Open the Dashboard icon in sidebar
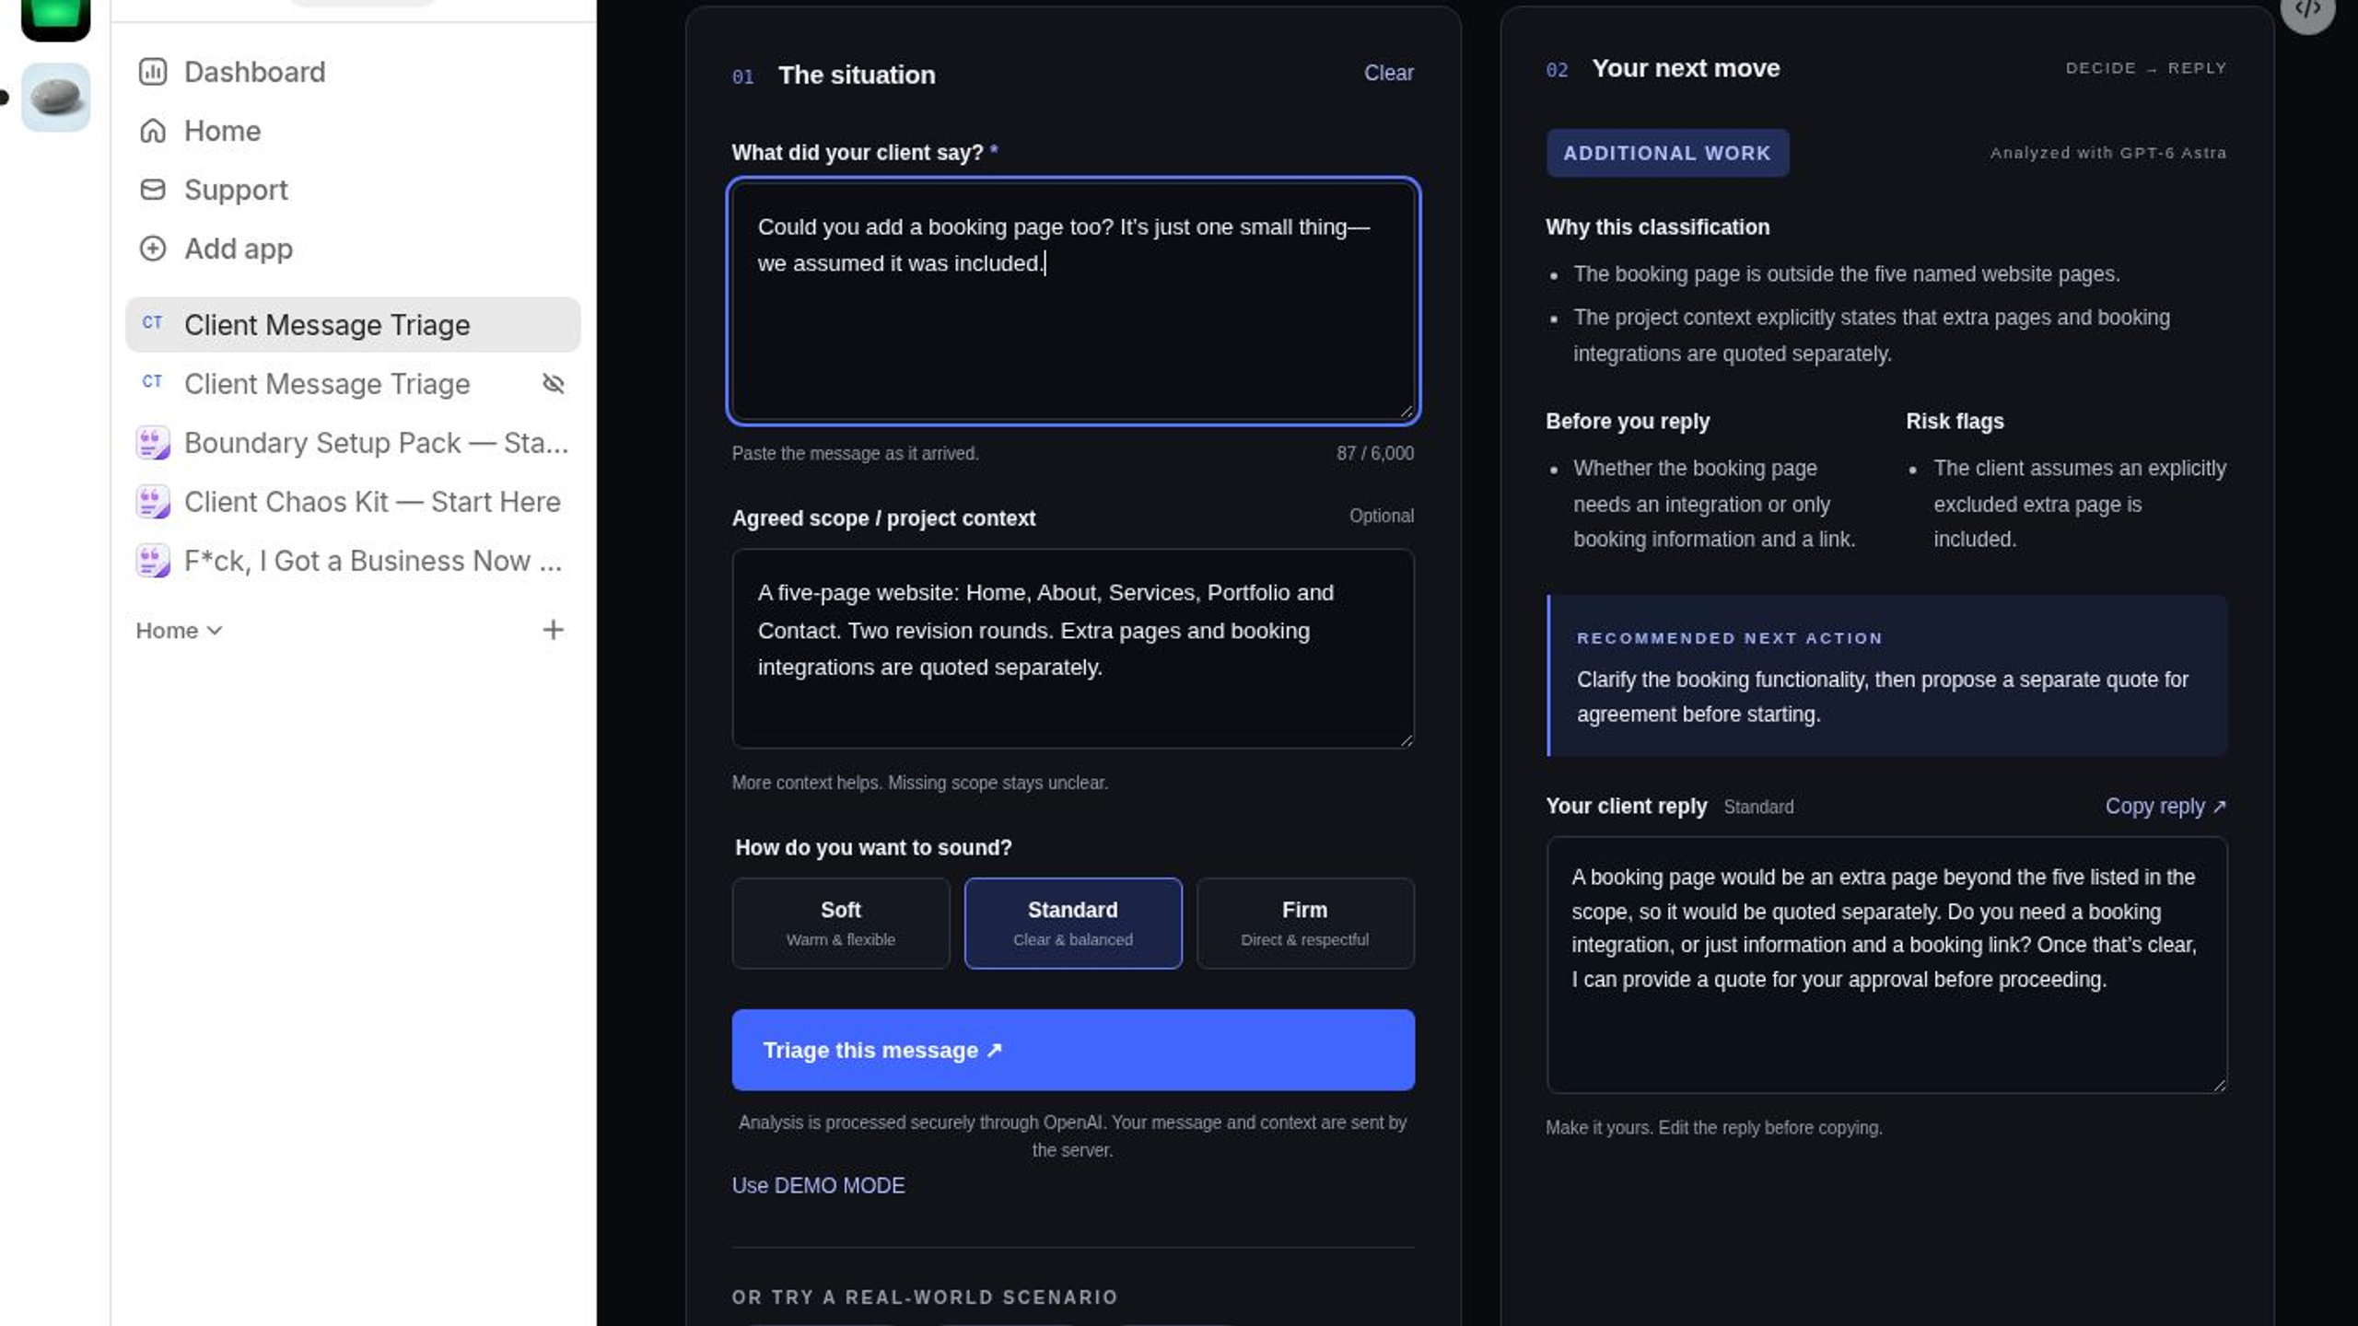 click(x=153, y=72)
